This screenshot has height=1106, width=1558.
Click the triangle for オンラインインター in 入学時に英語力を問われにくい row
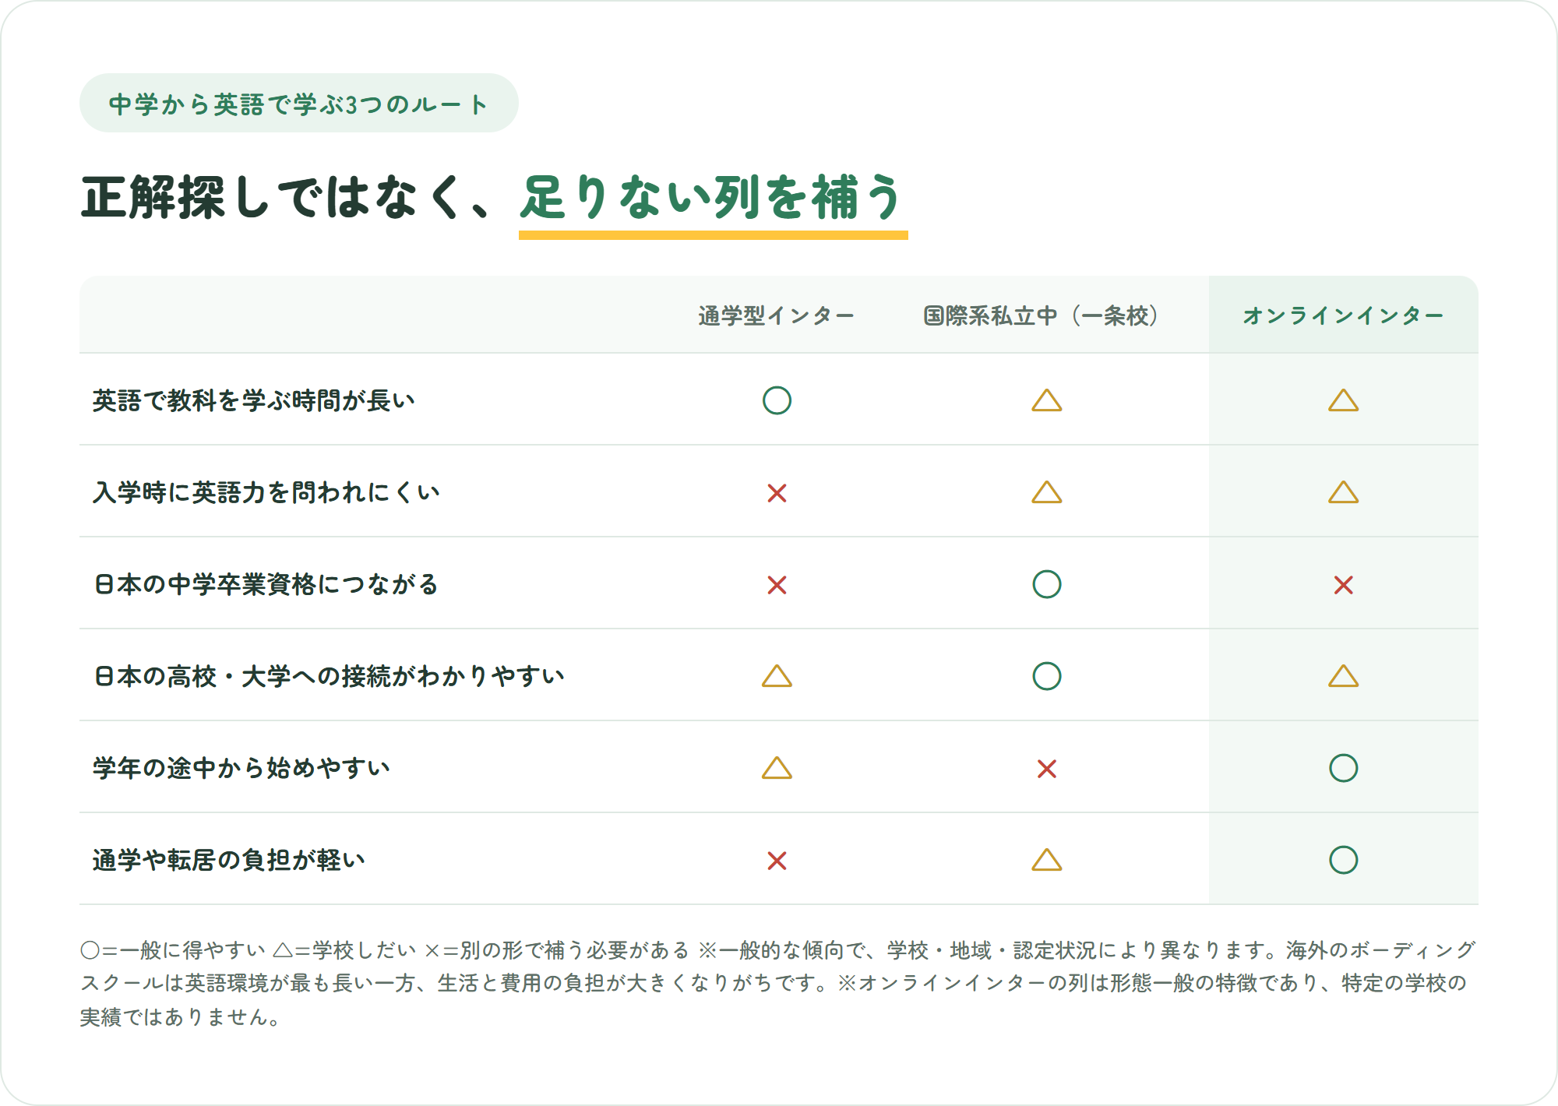pos(1344,492)
